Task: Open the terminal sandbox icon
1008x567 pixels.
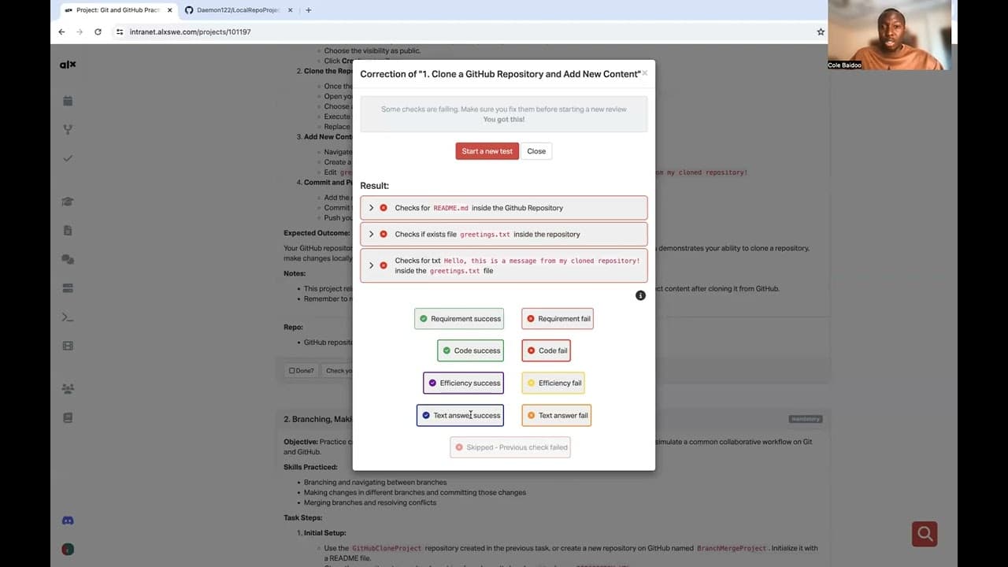Action: [68, 317]
